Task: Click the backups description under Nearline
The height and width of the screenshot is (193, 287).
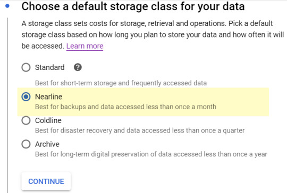Action: point(125,107)
